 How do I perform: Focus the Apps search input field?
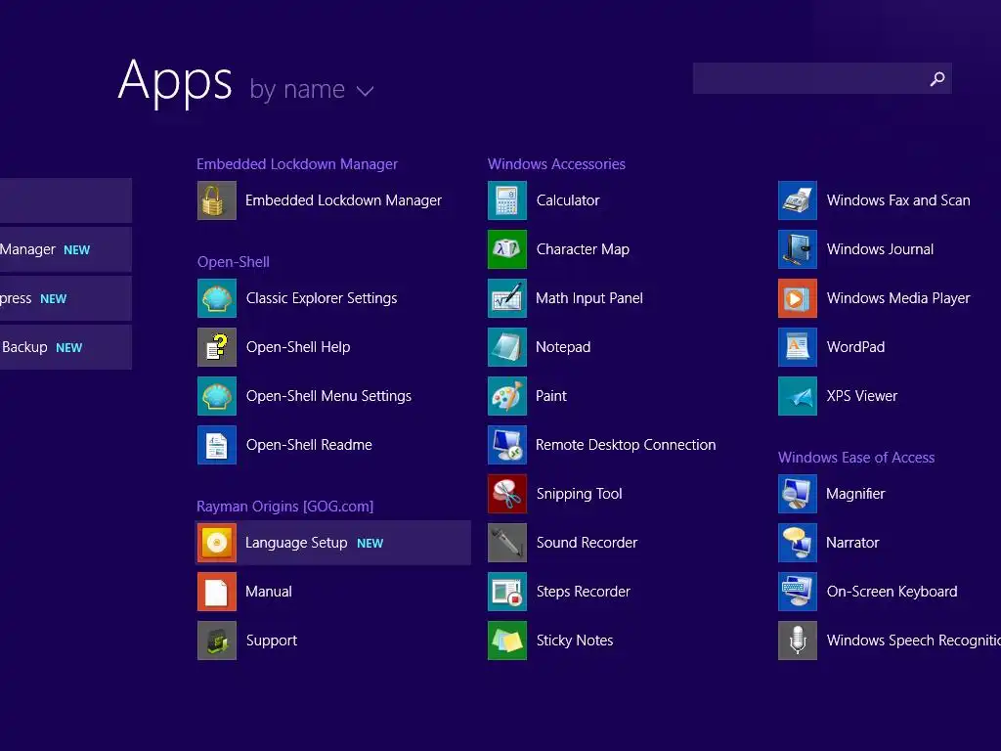[x=822, y=78]
